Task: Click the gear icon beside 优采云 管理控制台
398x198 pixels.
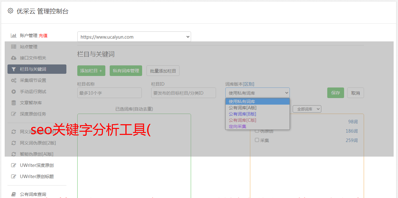Action: 10,11
